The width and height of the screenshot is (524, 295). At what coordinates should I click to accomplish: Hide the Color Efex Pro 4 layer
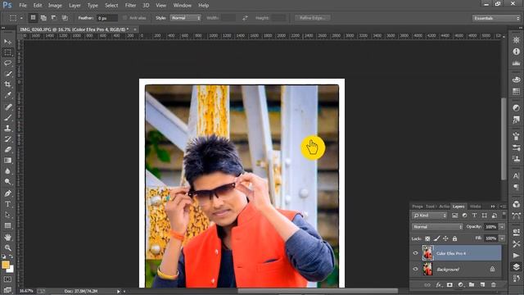[x=415, y=253]
